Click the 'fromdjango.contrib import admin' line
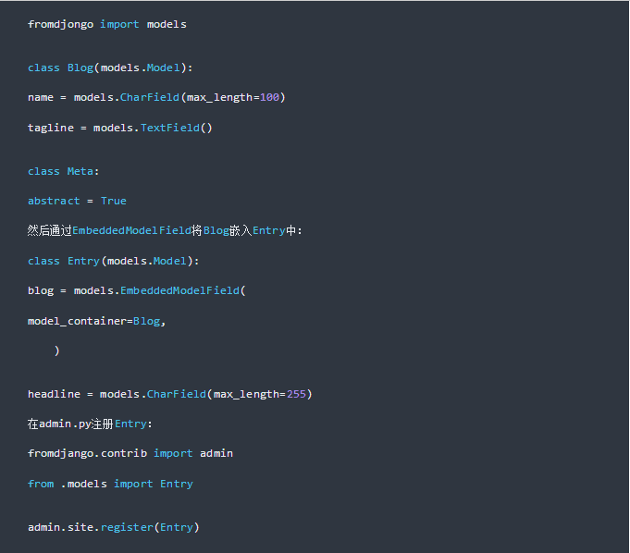This screenshot has width=630, height=553. [x=130, y=454]
